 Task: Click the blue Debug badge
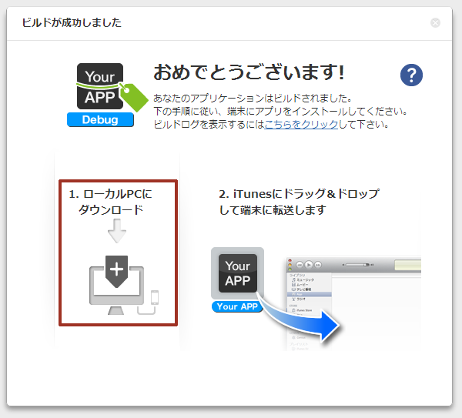[100, 120]
